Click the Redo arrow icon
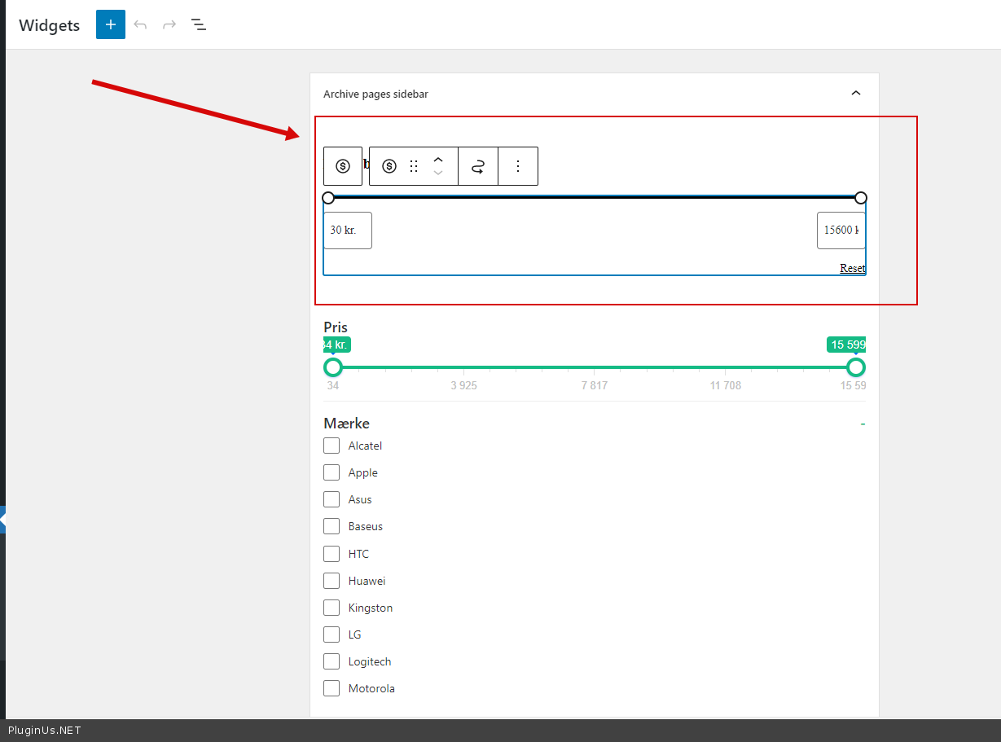Screen dimensions: 1001x742 click(169, 24)
